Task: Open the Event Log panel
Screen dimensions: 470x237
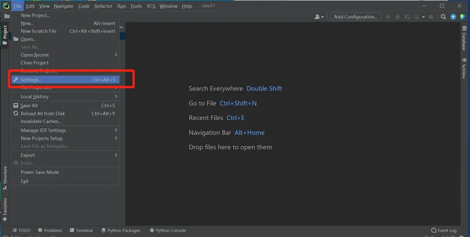Action: tap(444, 231)
